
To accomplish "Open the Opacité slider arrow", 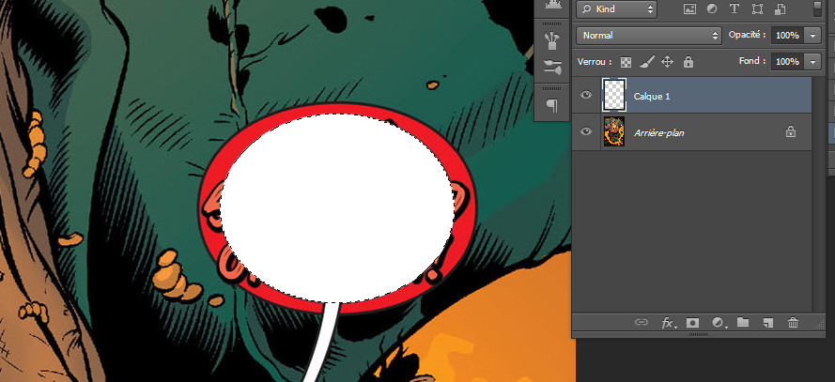I will coord(812,36).
